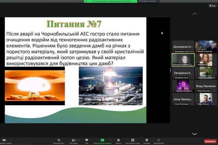The image size is (218, 145).
Task: Open Сессионные залы breakout rooms
Action: click(133, 141)
